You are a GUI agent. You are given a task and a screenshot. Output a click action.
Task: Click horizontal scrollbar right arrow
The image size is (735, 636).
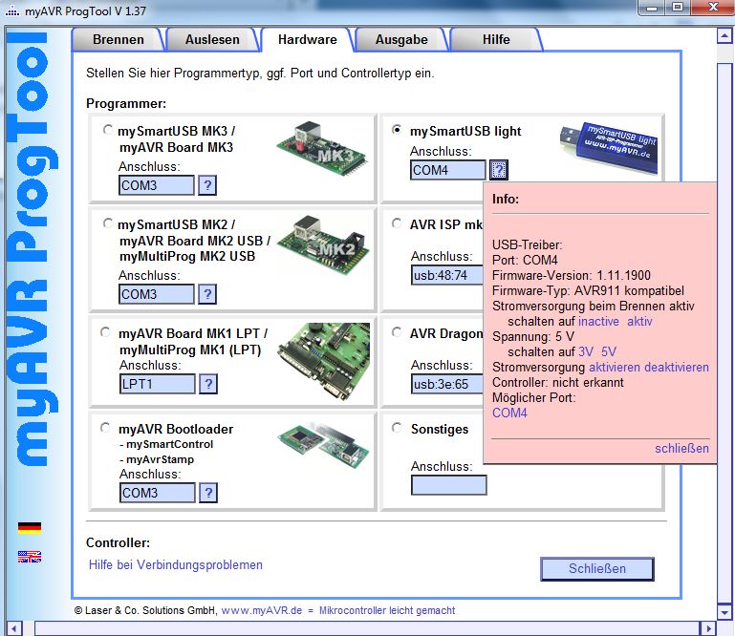point(708,628)
